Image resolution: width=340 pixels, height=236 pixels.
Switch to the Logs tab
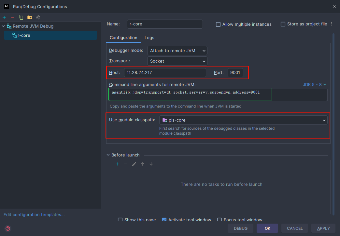pyautogui.click(x=149, y=38)
